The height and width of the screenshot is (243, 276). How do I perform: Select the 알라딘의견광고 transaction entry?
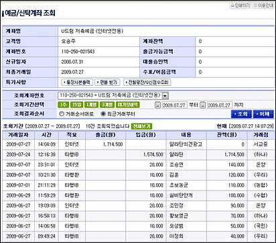186,144
